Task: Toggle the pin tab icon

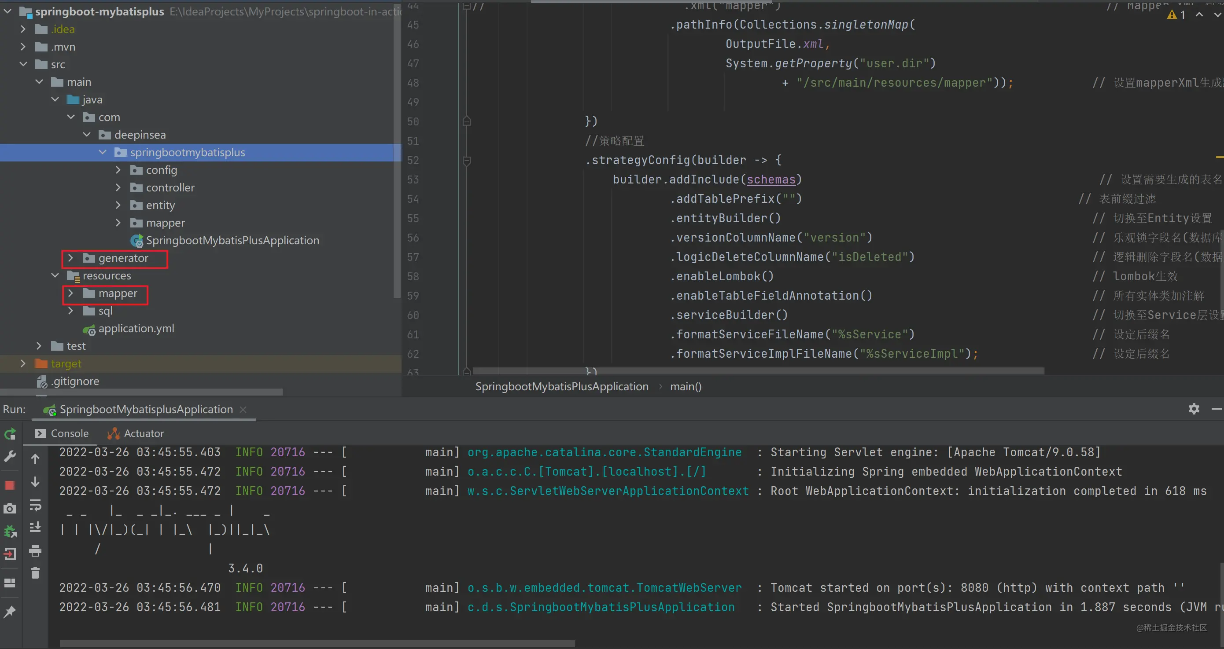Action: pos(10,612)
